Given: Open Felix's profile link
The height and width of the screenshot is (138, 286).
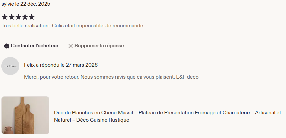Looking at the screenshot, I should (x=29, y=65).
